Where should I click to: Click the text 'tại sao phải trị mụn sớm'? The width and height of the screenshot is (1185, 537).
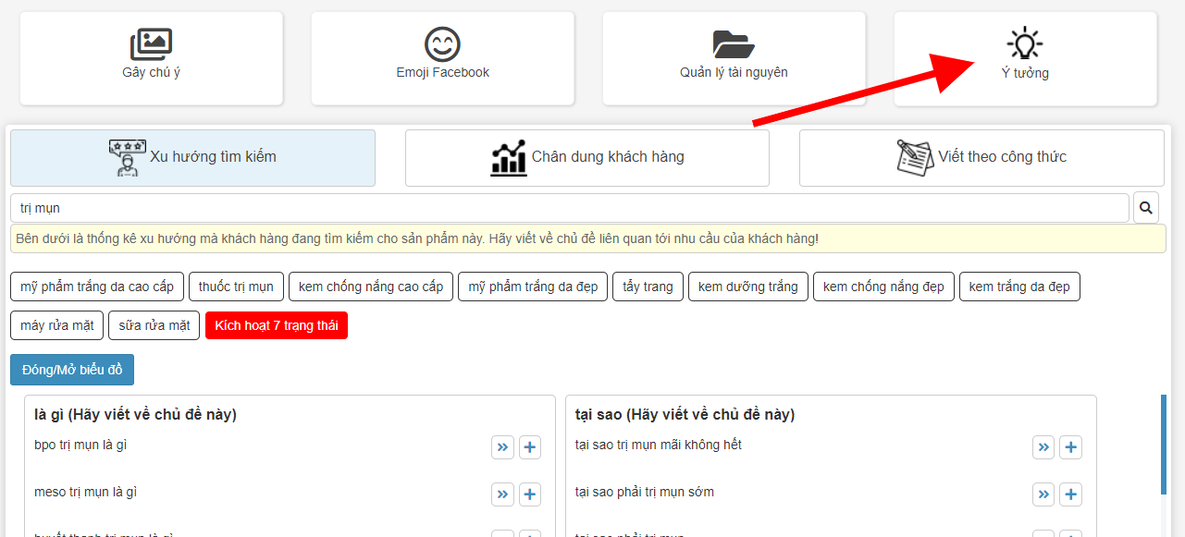click(645, 493)
